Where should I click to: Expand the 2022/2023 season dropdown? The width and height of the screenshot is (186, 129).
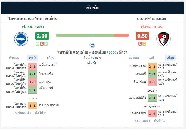(x=152, y=106)
